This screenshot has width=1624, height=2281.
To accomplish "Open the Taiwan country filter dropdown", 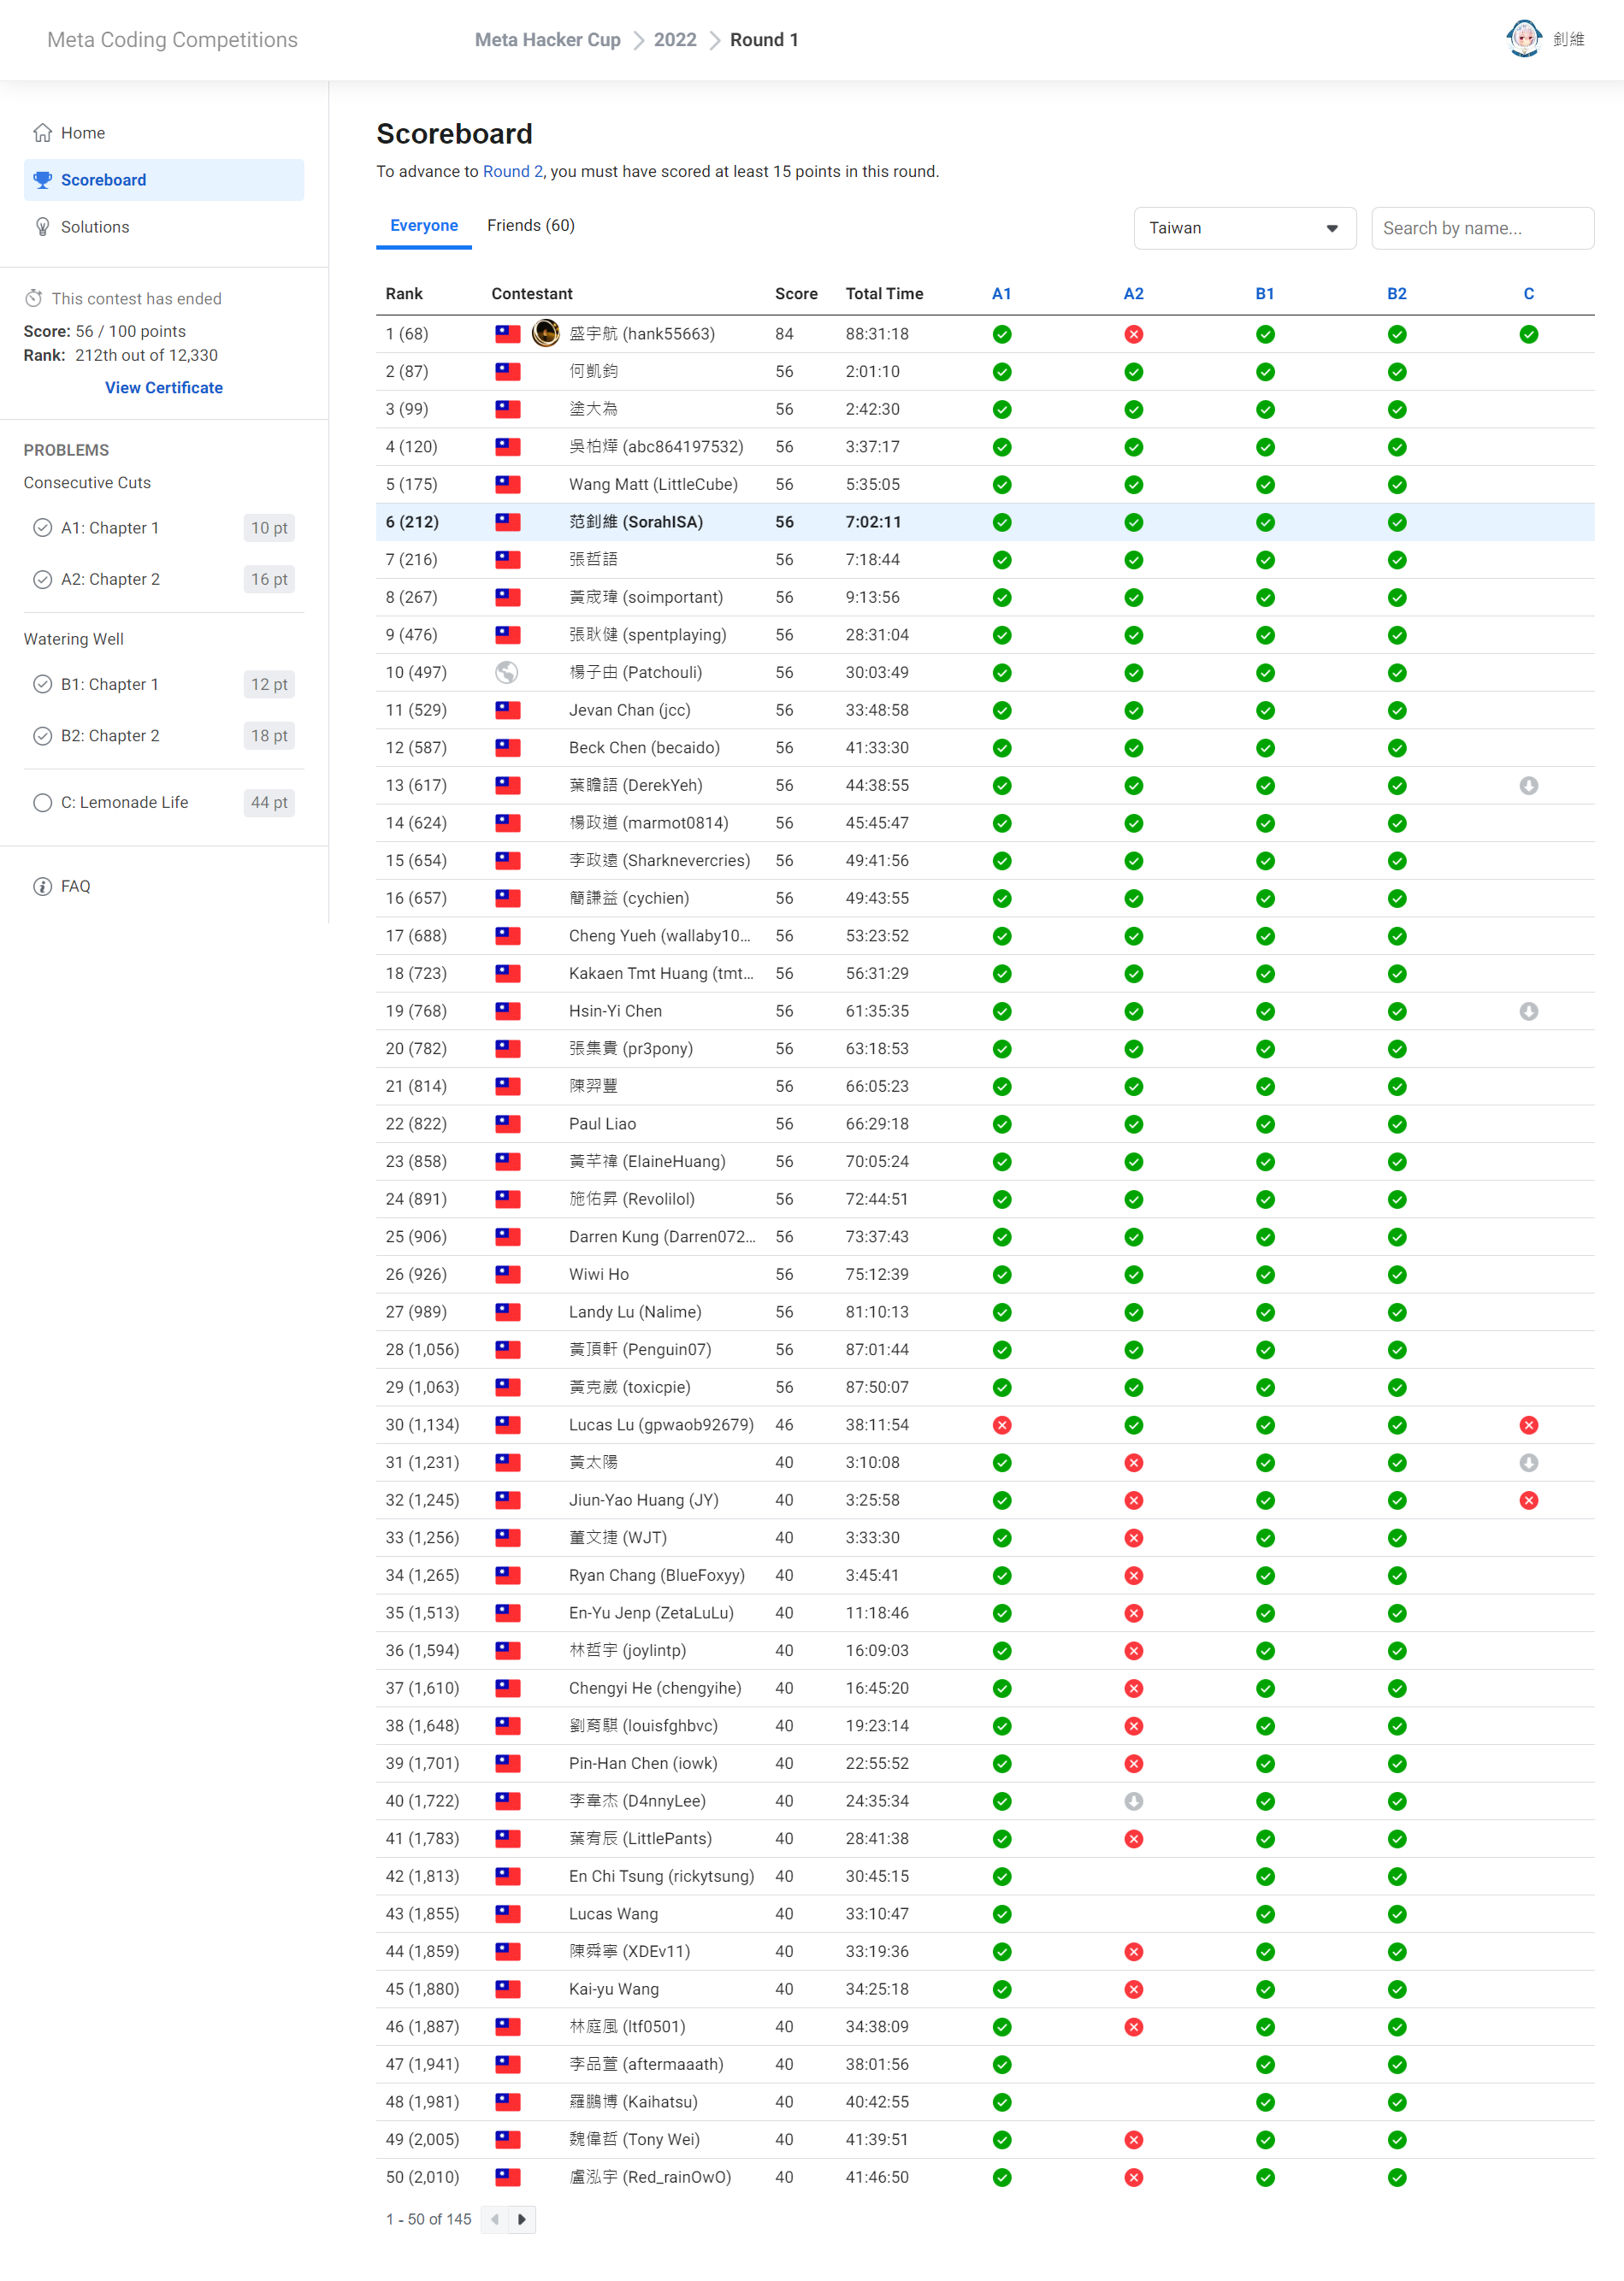I will [1244, 228].
